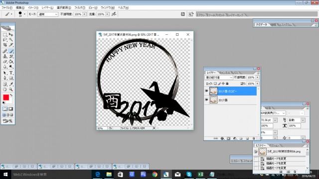319x179 pixels.
Task: Open the brush mode dropdown in options bar
Action: pos(48,14)
